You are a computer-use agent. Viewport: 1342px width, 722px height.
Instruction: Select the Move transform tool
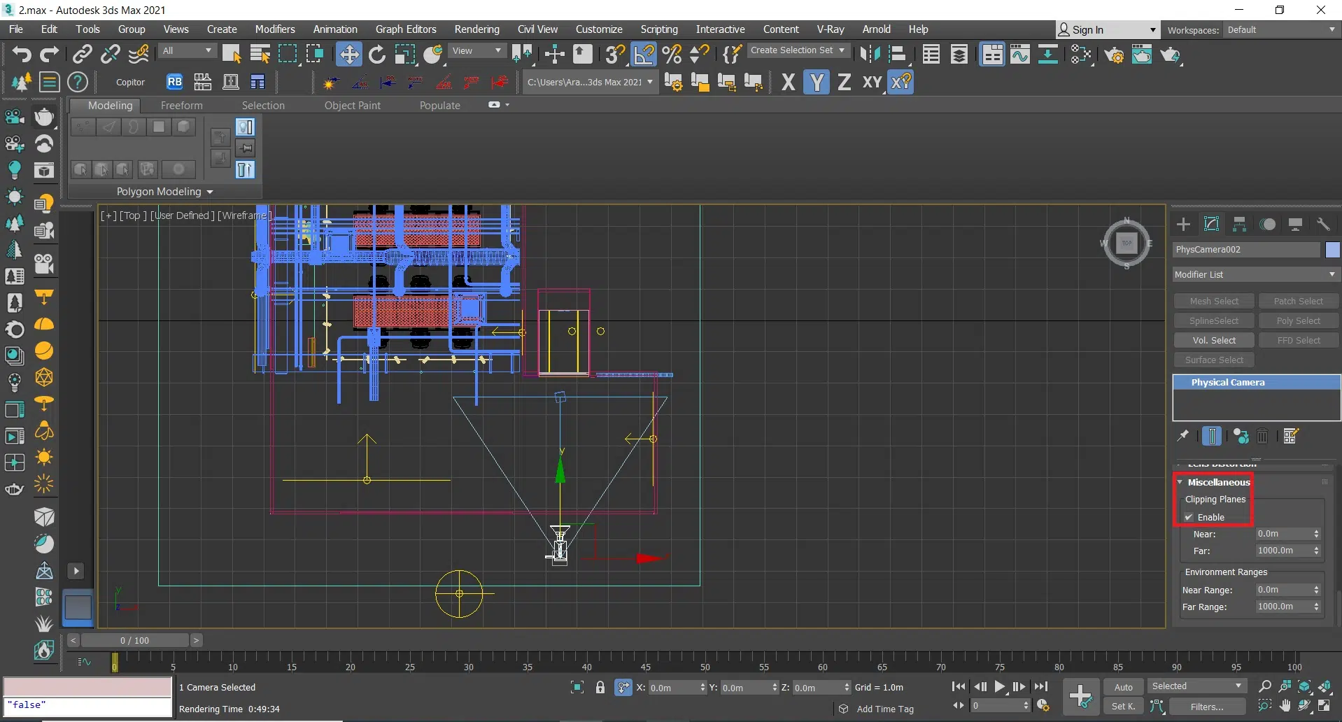[x=348, y=54]
